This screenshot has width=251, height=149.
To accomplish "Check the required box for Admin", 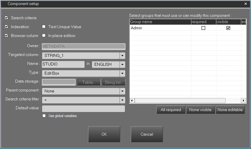I will click(x=203, y=28).
